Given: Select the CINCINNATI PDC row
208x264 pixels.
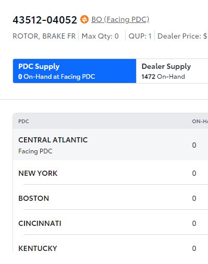Looking at the screenshot, I should pos(111,223).
